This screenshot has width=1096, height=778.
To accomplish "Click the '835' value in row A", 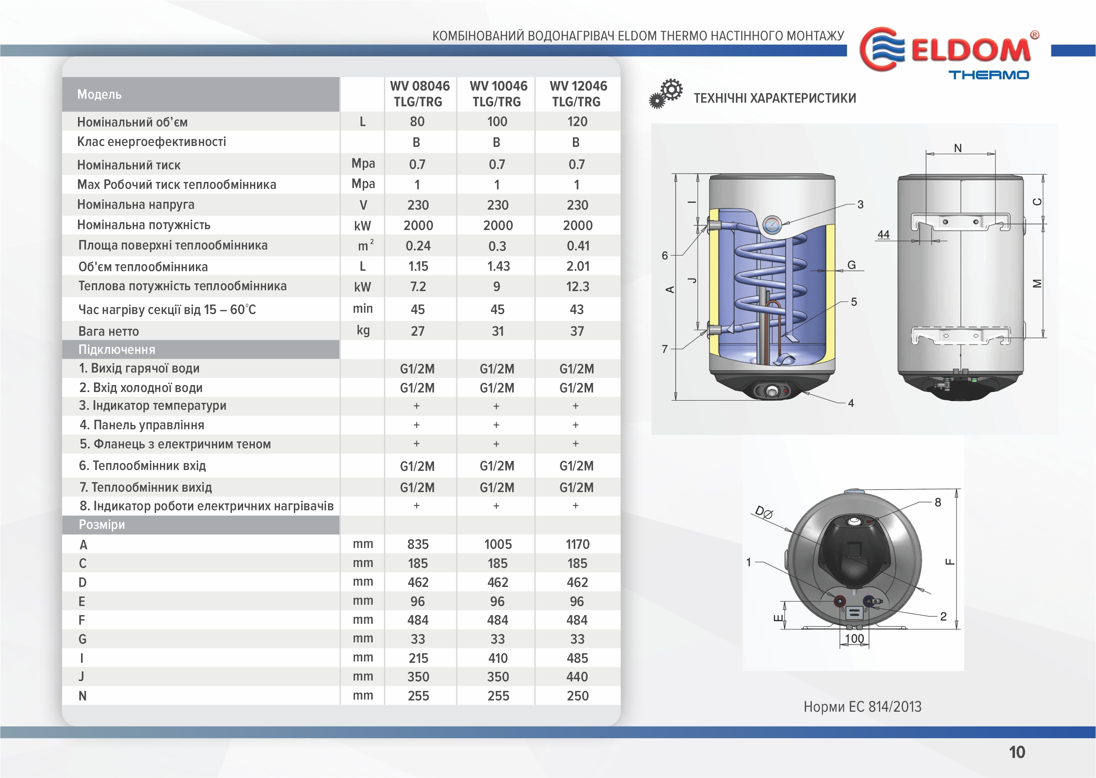I will coord(418,544).
